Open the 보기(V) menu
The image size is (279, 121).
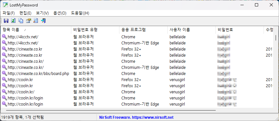click(x=42, y=13)
